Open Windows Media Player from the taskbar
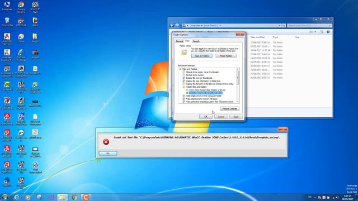 [28, 197]
